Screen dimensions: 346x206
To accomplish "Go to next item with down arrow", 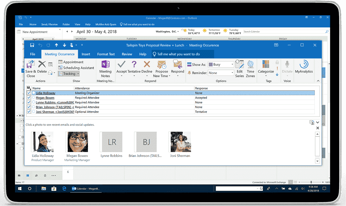I will [x=64, y=45].
